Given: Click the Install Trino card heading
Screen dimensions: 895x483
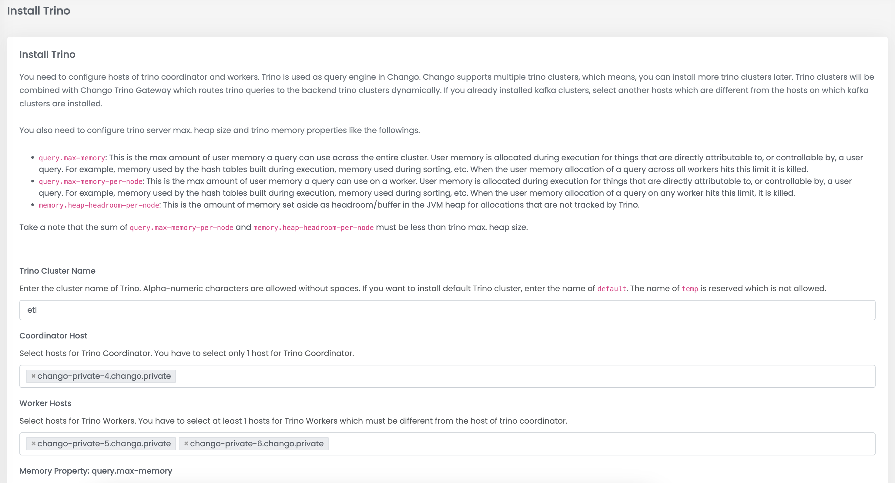Looking at the screenshot, I should click(47, 55).
